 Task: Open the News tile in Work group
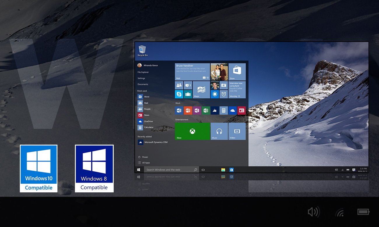click(x=242, y=110)
